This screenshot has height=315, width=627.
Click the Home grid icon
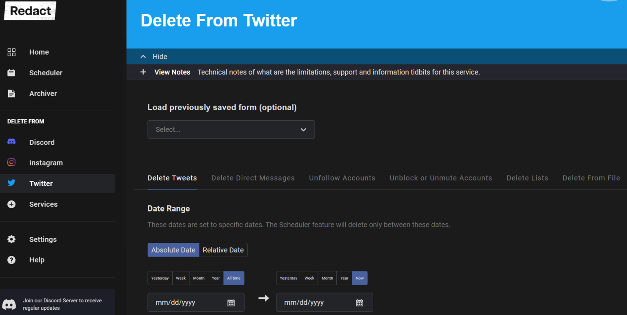tap(11, 52)
